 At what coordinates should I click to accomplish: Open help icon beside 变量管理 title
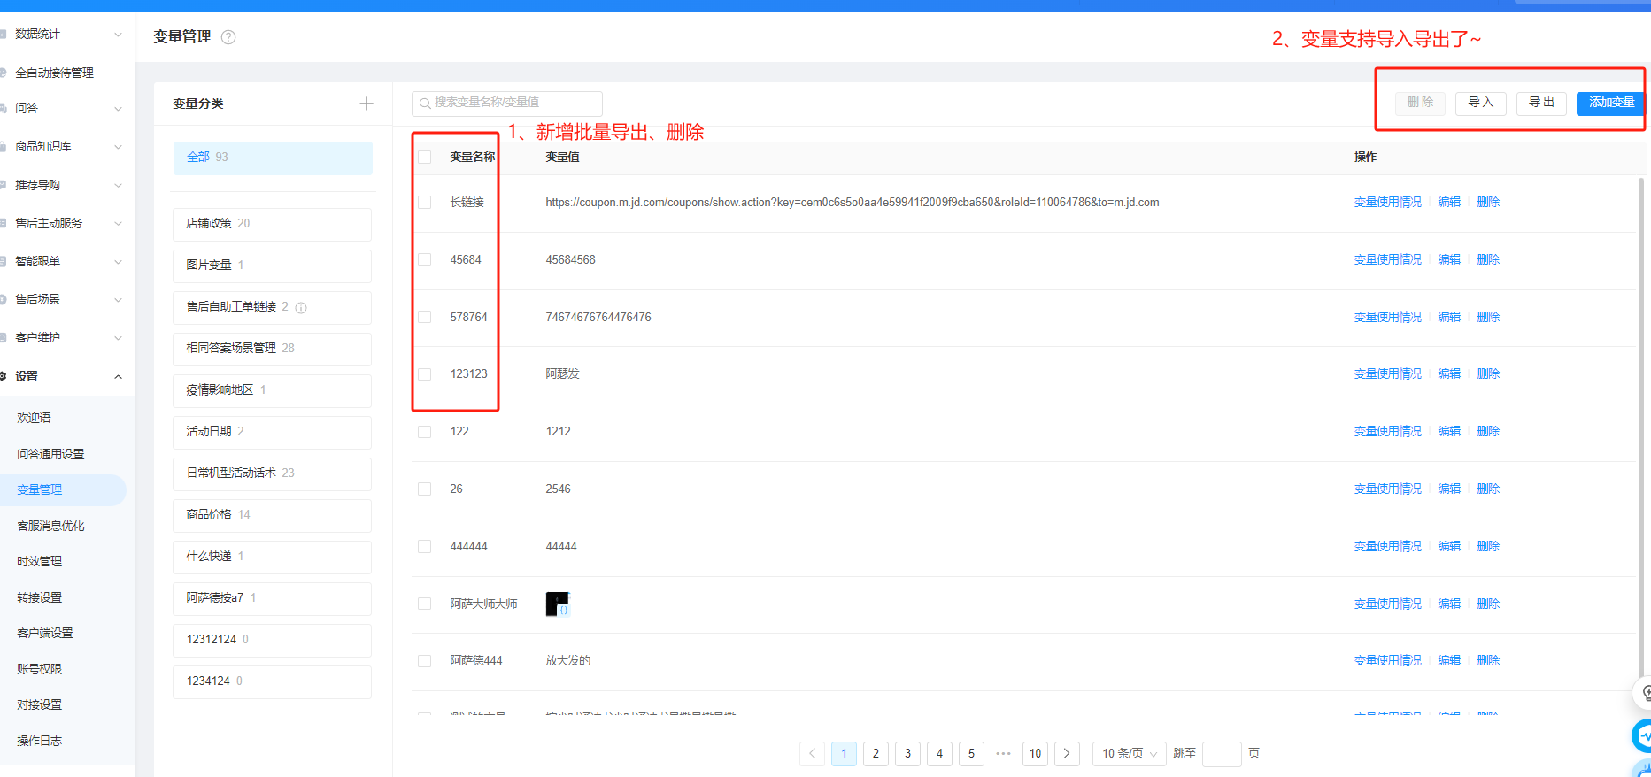(x=228, y=37)
